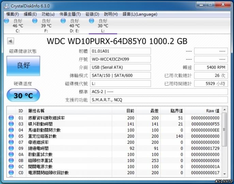
Task: Click the 臨界值 column header
Action: [x=173, y=111]
